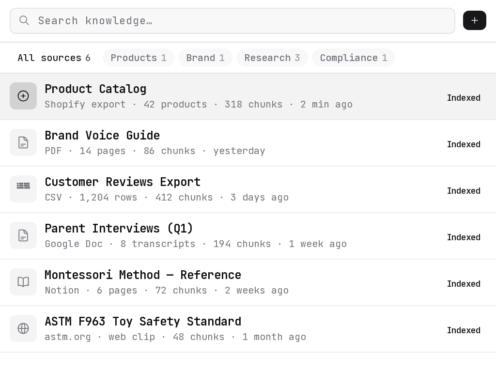
Task: Open the Product Catalog source title
Action: [95, 89]
